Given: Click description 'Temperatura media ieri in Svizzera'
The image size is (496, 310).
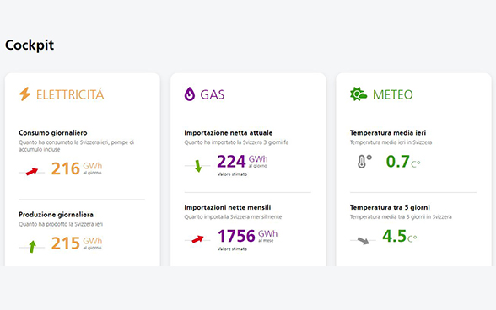Looking at the screenshot, I should pos(391,142).
